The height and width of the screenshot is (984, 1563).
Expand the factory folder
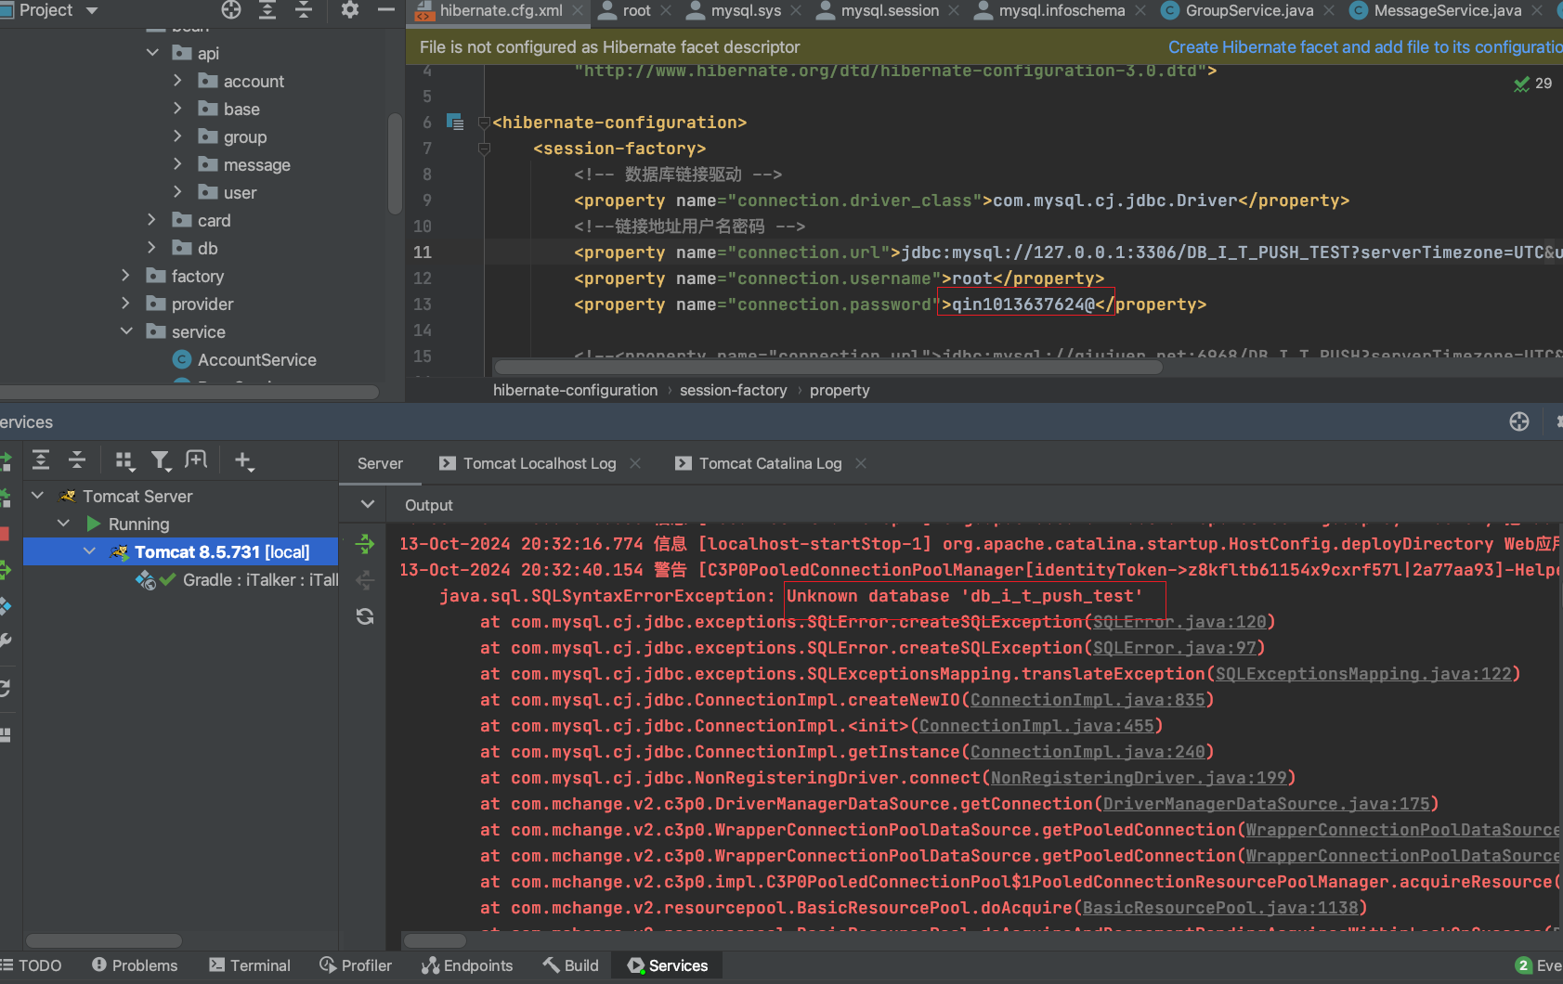tap(125, 277)
